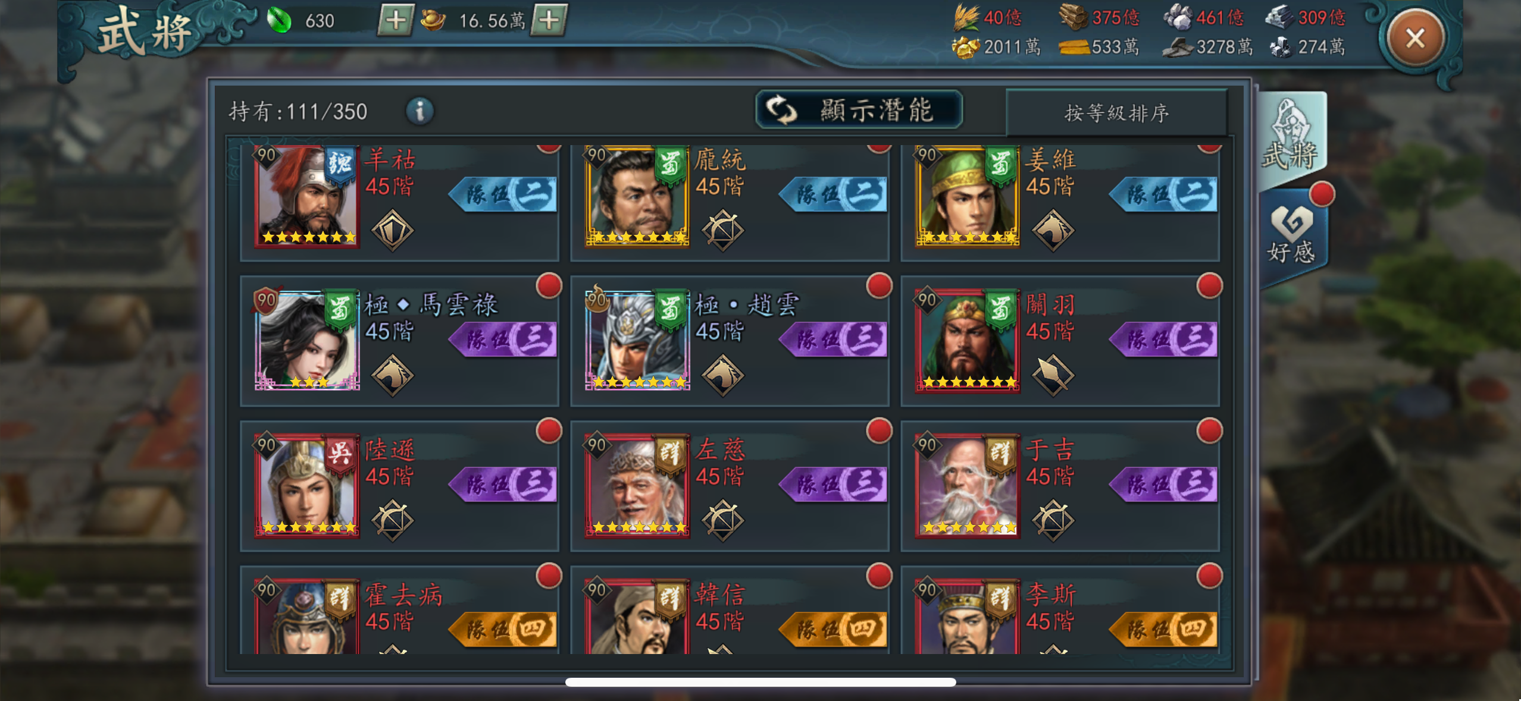Viewport: 1521px width, 701px height.
Task: Select the 武將 side tab
Action: coord(1291,137)
